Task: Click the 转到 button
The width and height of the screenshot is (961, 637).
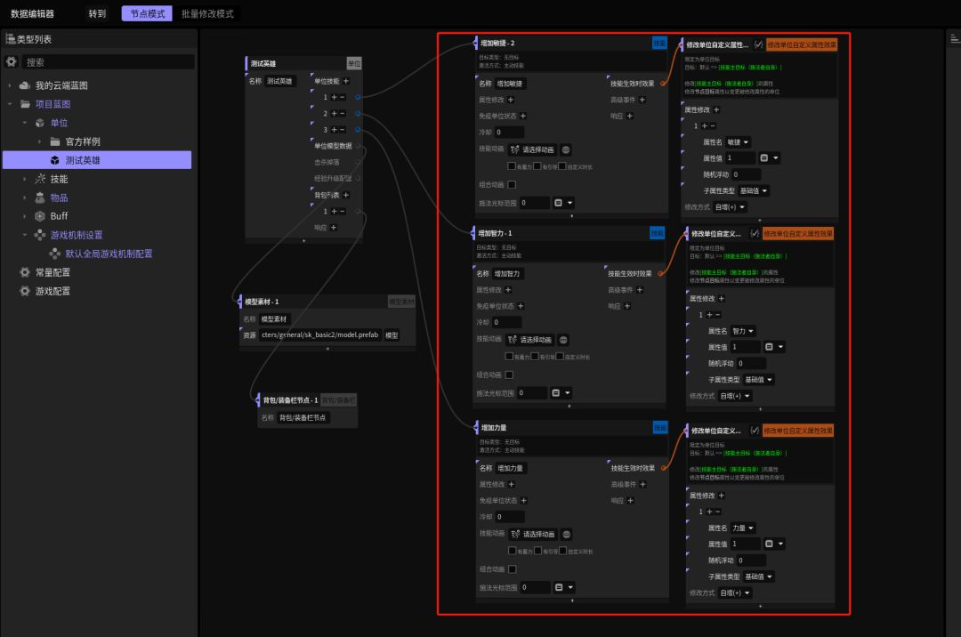Action: pyautogui.click(x=97, y=14)
